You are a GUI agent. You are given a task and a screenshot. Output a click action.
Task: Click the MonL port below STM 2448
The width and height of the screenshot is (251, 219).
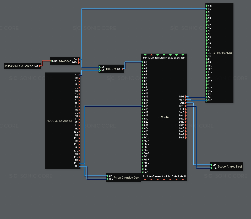pos(177,180)
